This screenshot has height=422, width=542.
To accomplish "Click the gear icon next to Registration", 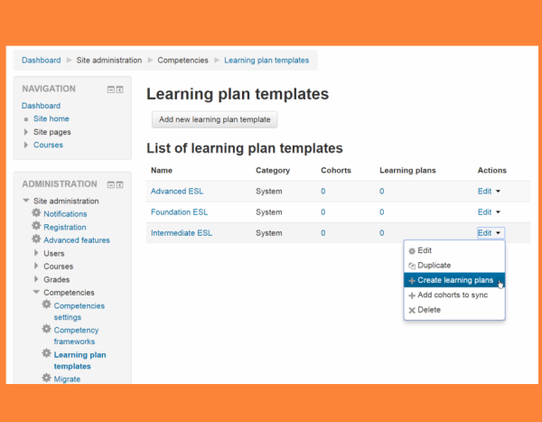I will (36, 227).
